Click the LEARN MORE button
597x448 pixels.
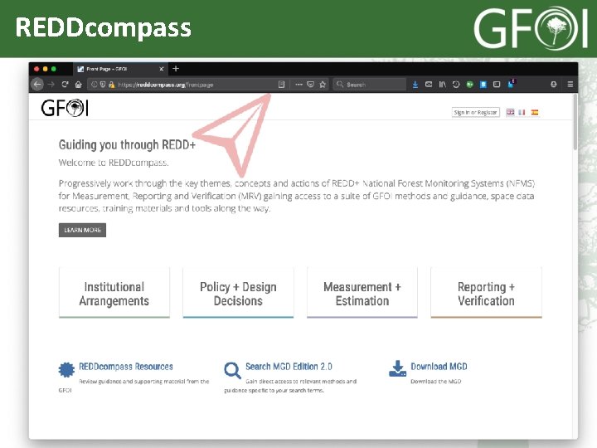coord(82,230)
